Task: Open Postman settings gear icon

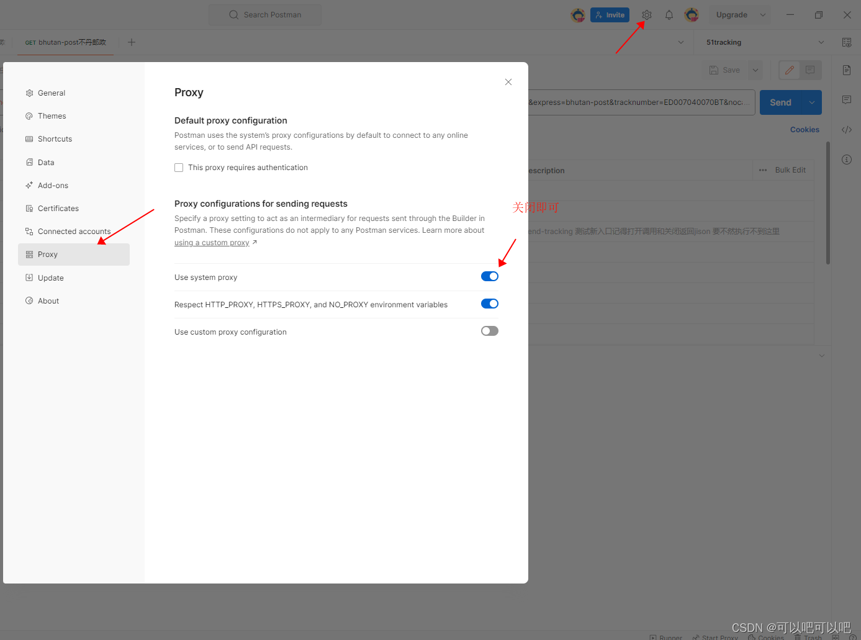Action: pyautogui.click(x=647, y=15)
